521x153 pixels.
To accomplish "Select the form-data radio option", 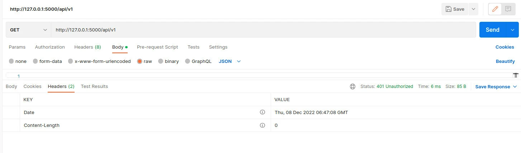I will click(x=35, y=61).
